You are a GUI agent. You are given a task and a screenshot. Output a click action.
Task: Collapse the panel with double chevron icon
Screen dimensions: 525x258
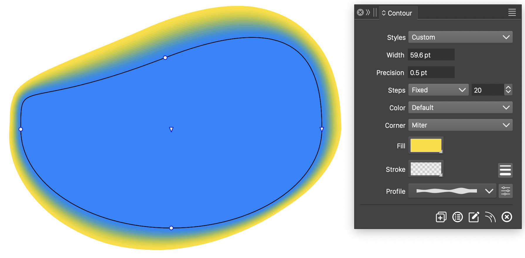[x=368, y=12]
